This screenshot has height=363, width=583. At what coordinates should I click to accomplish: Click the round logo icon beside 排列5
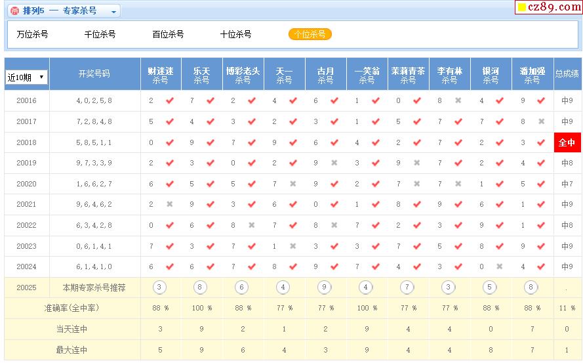[14, 11]
